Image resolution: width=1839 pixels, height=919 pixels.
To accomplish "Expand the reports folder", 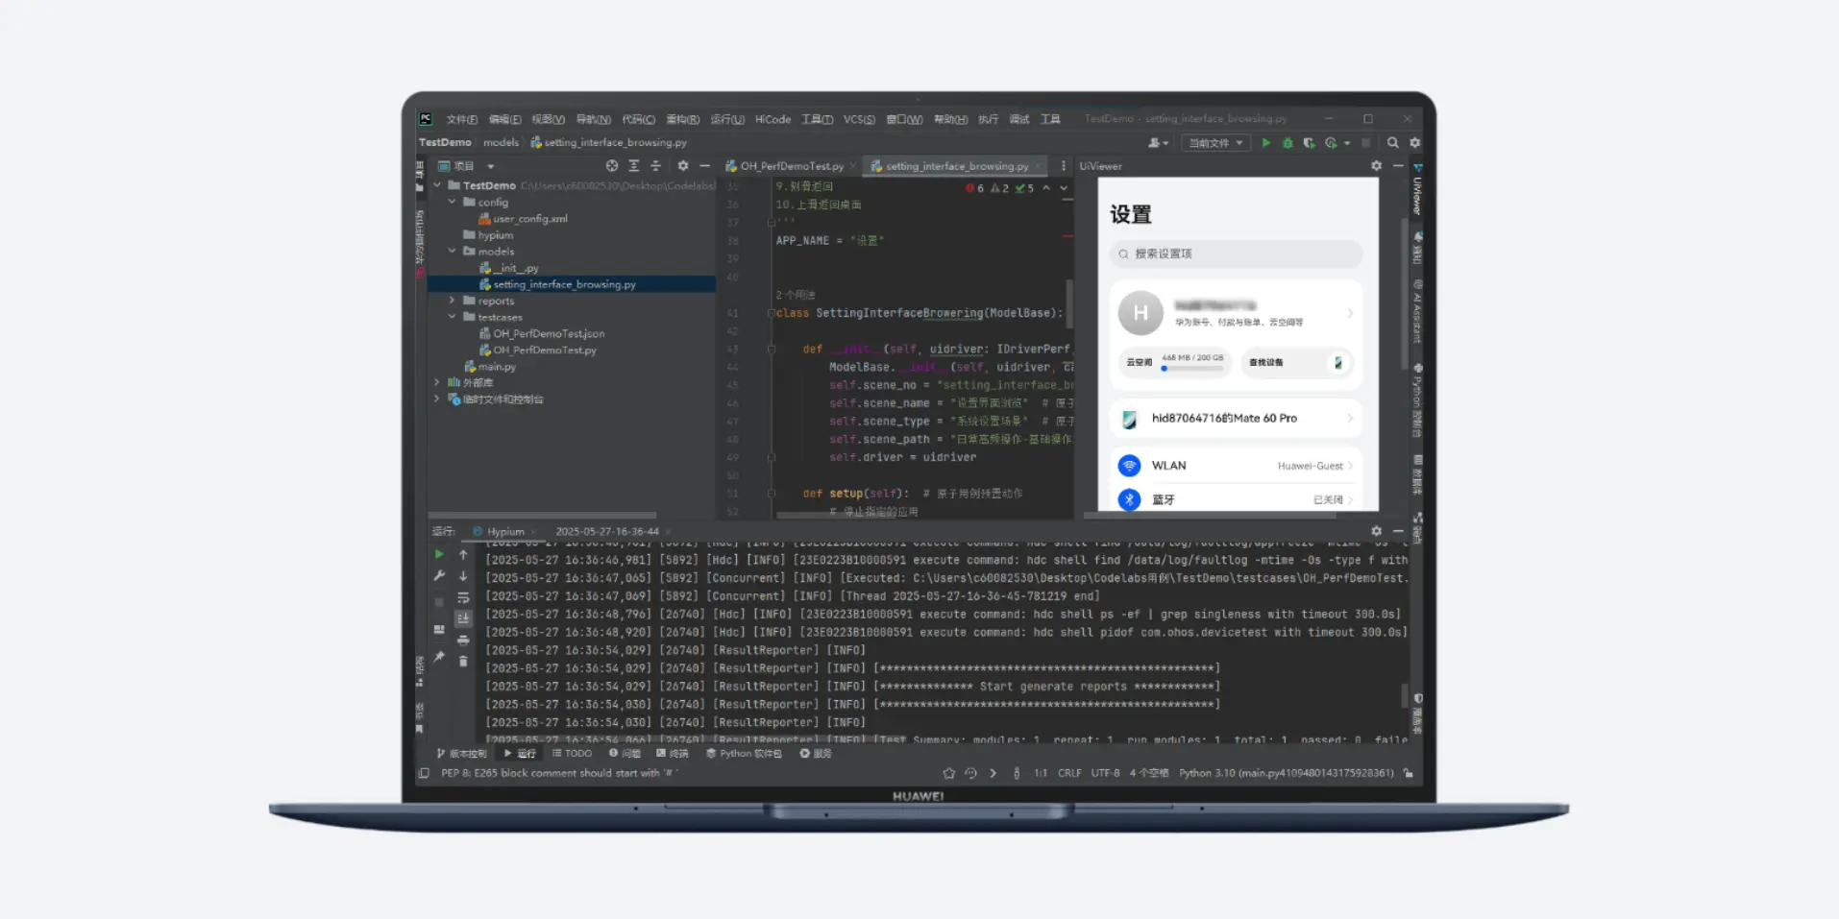I will (x=453, y=301).
